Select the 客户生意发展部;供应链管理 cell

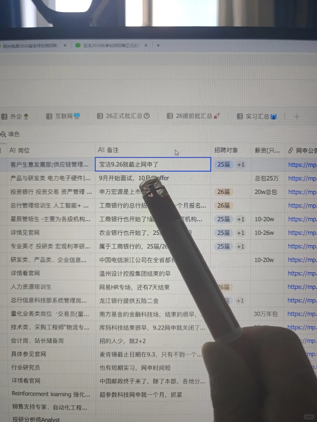tap(49, 165)
